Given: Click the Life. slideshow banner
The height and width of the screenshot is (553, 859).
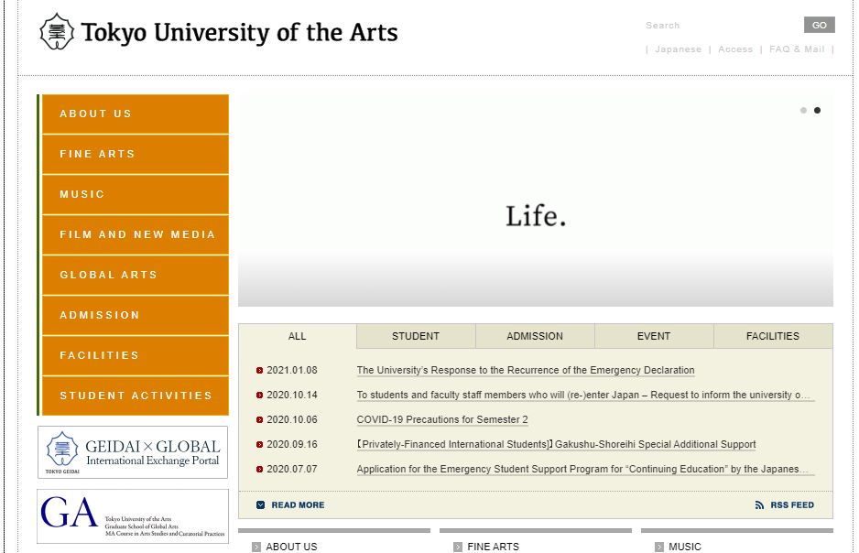Looking at the screenshot, I should 536,201.
